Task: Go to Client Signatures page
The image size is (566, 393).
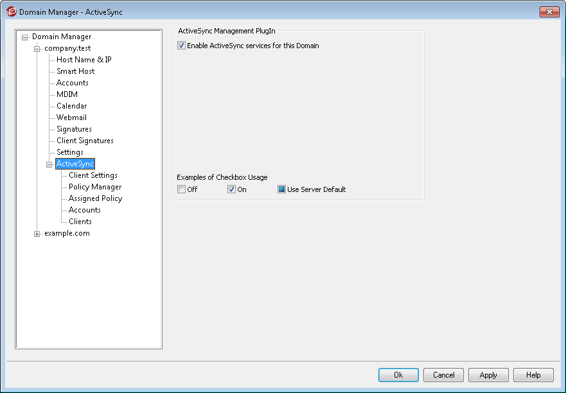Action: [85, 141]
